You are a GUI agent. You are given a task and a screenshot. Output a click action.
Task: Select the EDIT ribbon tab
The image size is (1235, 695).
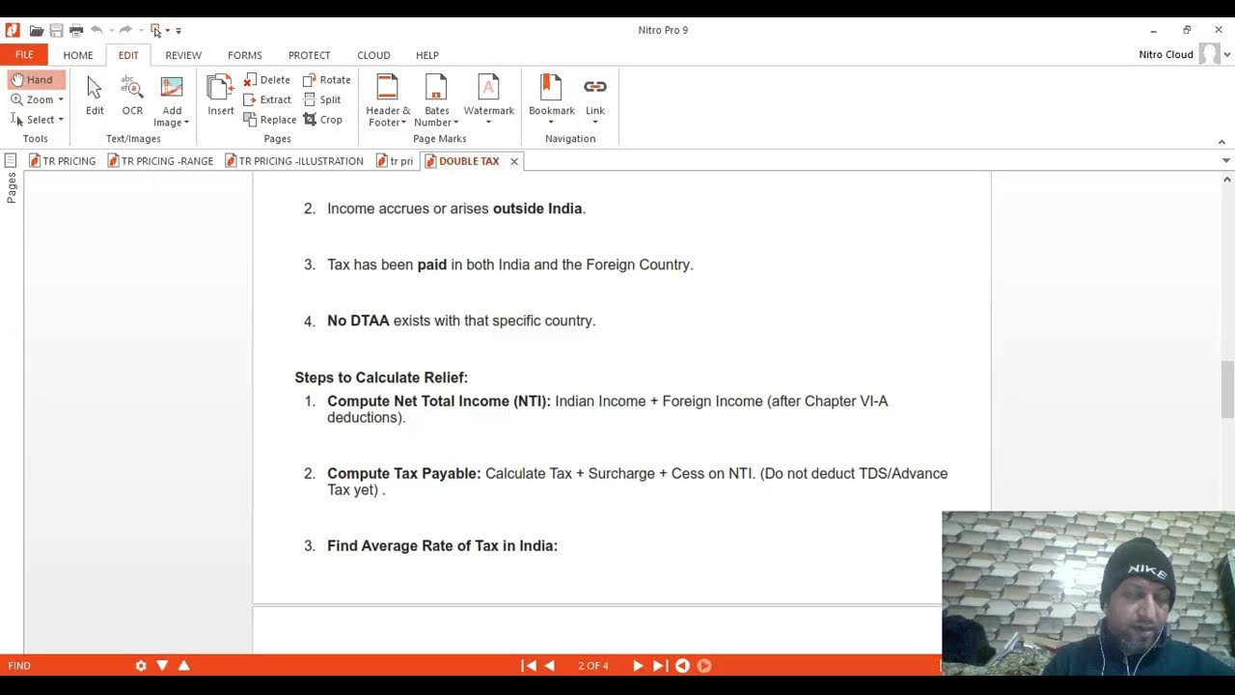click(x=128, y=55)
